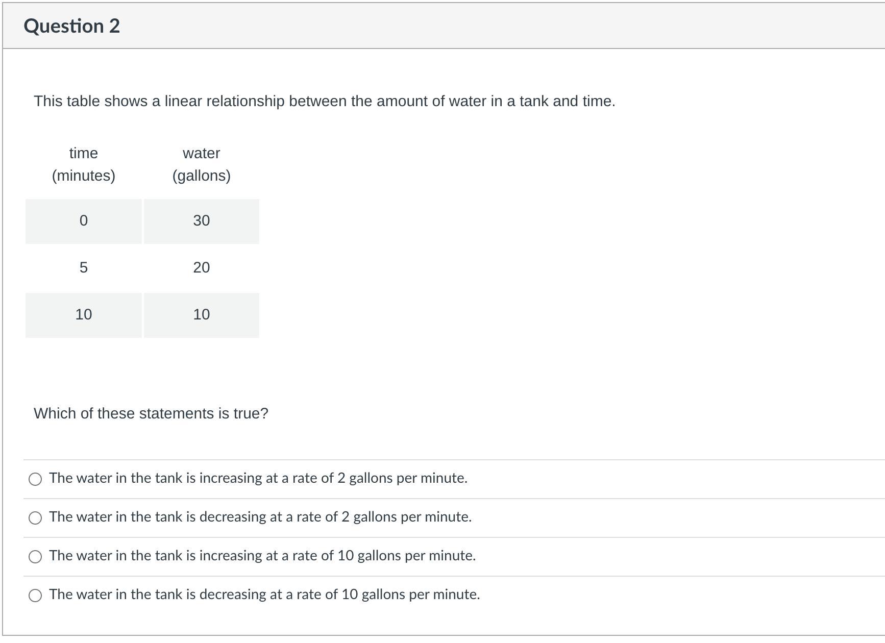Click the 'water' column header word
Viewport: 885px width, 643px height.
(x=202, y=153)
